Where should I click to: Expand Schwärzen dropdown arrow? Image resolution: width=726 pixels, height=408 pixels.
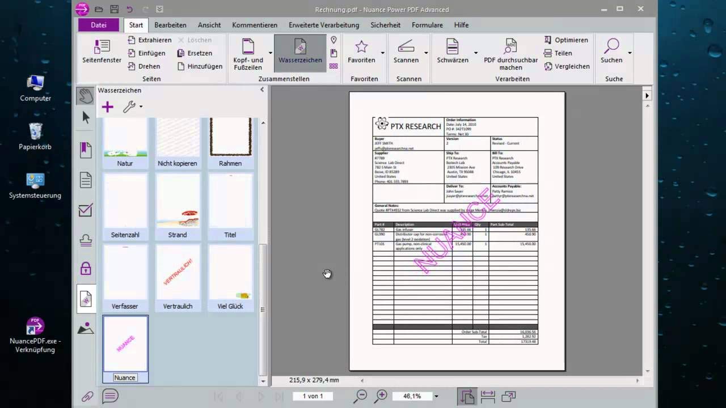(476, 53)
